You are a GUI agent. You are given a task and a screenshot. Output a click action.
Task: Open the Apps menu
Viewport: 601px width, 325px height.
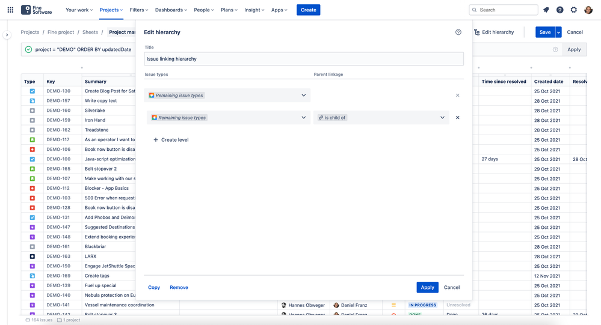[279, 10]
